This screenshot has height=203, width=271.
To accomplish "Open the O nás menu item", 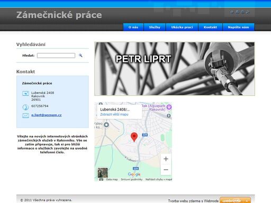I will point(133,27).
